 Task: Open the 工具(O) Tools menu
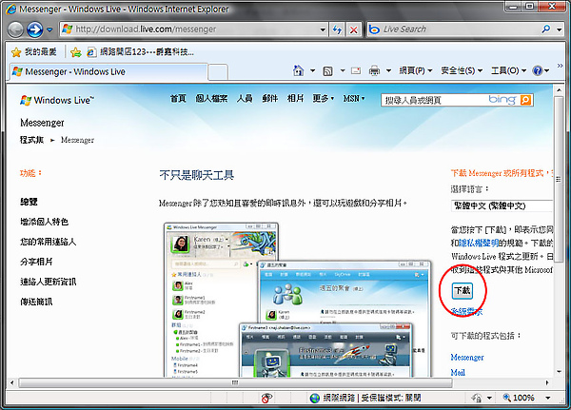pos(508,70)
